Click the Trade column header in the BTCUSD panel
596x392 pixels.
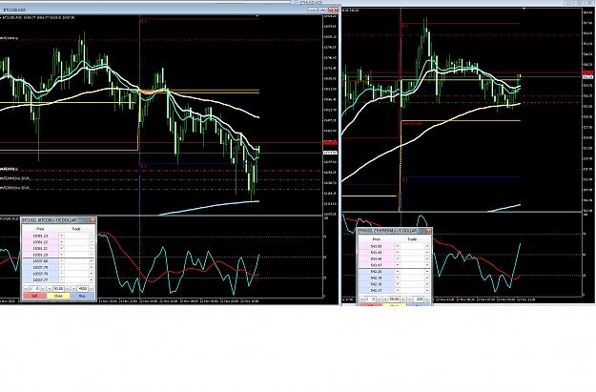(x=76, y=229)
